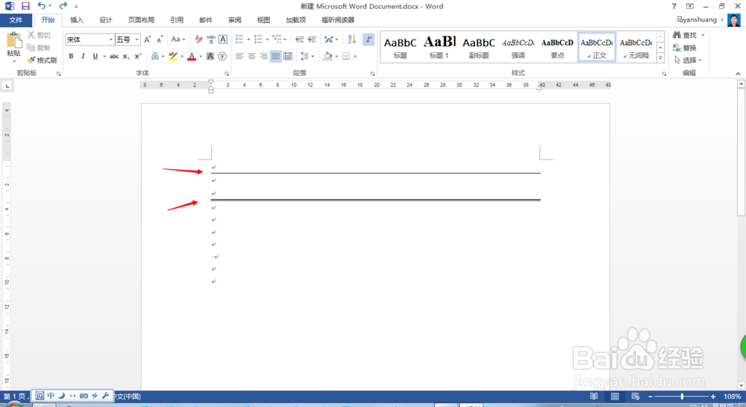
Task: Redo the last action
Action: tap(63, 6)
